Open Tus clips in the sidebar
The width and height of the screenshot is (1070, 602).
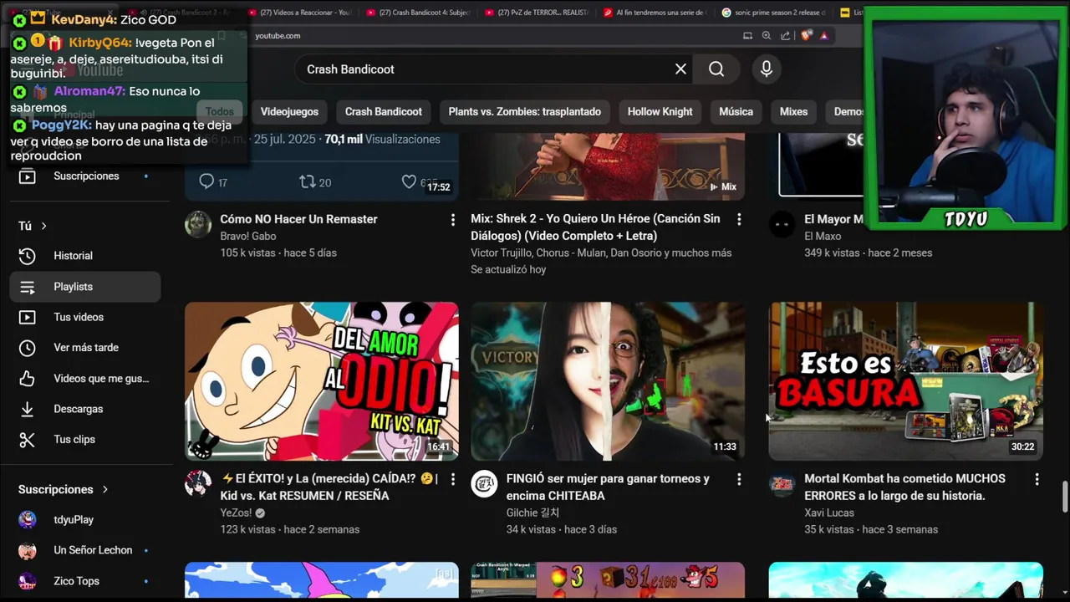84,440
